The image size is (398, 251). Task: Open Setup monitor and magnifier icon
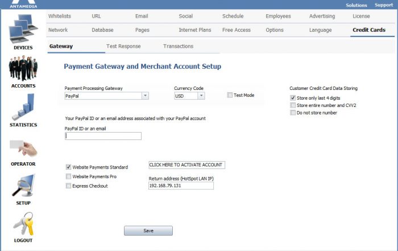coord(23,185)
